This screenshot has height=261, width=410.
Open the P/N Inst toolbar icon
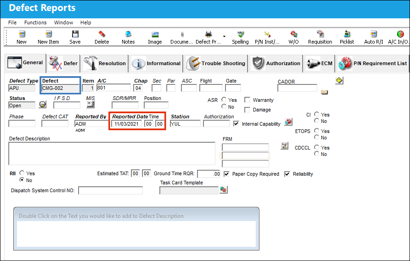(267, 34)
